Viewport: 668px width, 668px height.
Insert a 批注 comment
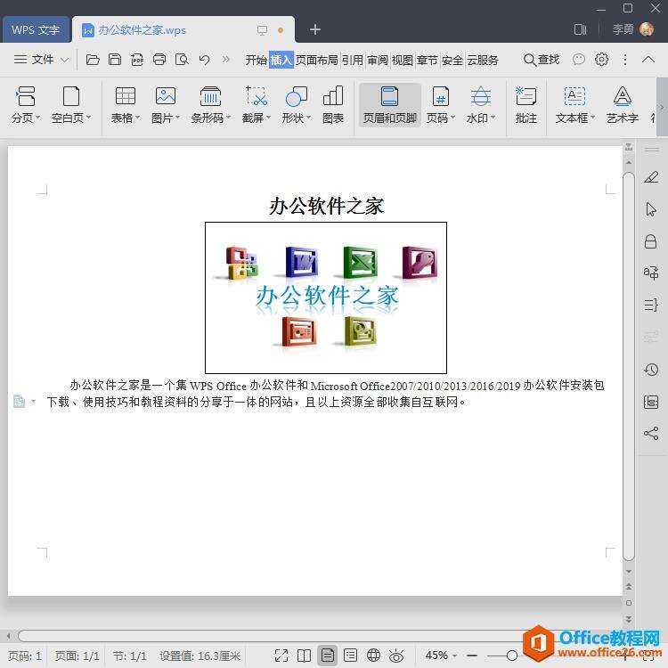click(x=525, y=105)
